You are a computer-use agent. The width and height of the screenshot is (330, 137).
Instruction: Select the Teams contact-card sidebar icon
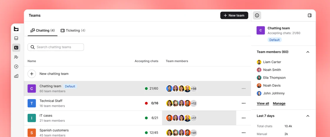click(x=16, y=48)
